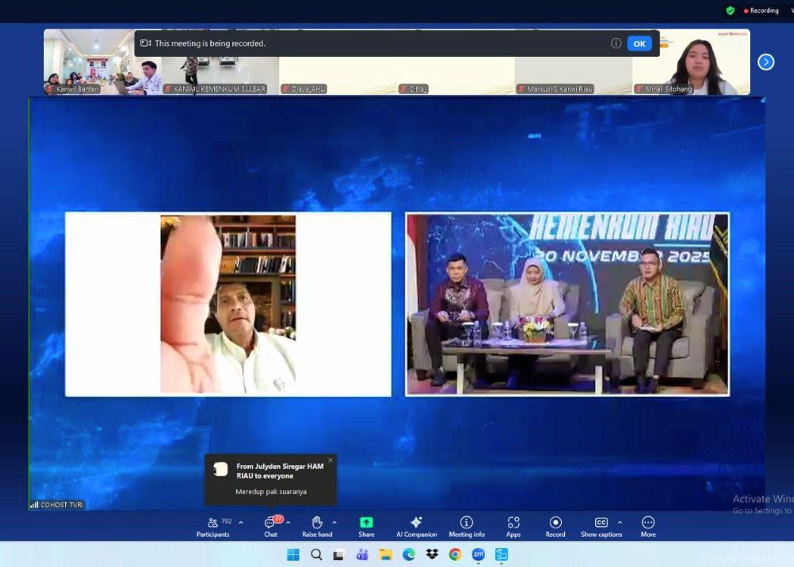Close the chat message popup
The width and height of the screenshot is (794, 567).
pos(330,460)
